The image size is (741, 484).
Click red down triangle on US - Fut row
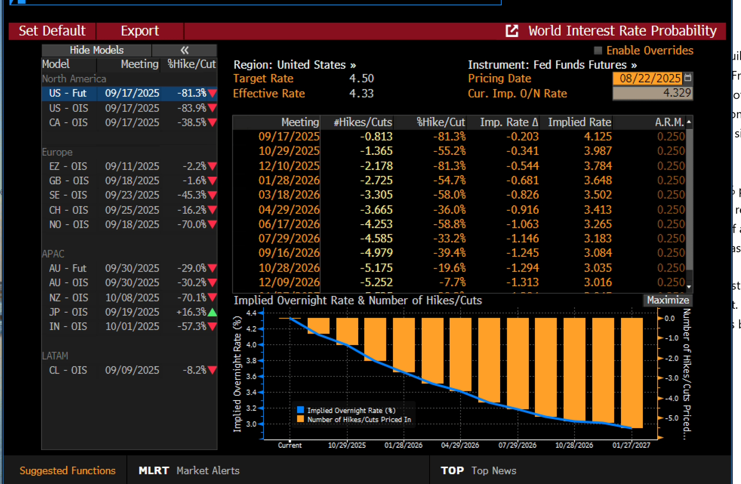(x=212, y=93)
